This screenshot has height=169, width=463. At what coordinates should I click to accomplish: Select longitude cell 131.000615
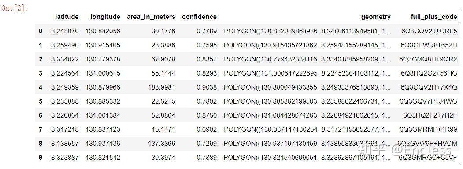(x=103, y=73)
